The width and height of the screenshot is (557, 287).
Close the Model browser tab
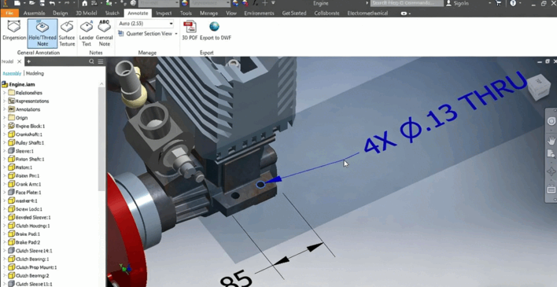tap(19, 61)
